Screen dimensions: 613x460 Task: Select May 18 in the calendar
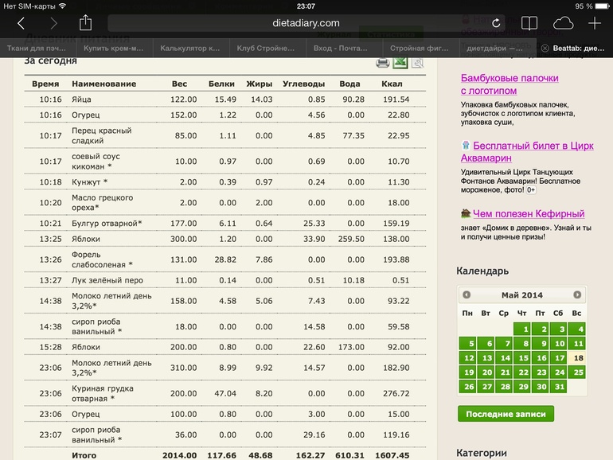point(577,358)
